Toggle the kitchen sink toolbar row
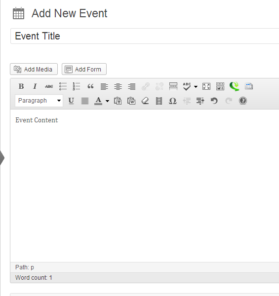The height and width of the screenshot is (296, 279). [x=220, y=86]
